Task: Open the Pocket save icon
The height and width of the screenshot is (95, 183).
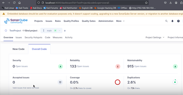Action: click(x=165, y=3)
